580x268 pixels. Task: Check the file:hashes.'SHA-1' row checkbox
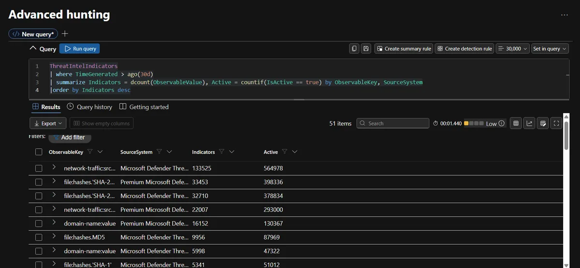[39, 265]
